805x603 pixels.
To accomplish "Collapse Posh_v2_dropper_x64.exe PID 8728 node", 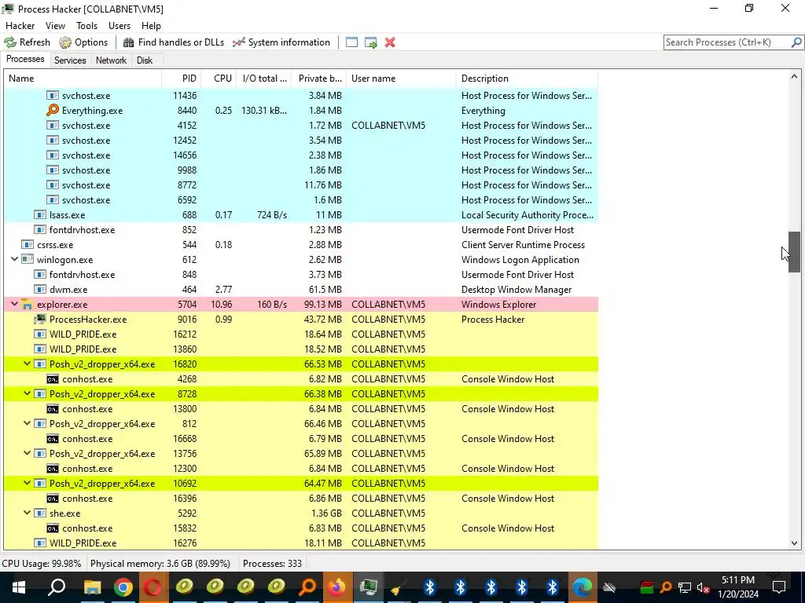I will coord(28,394).
